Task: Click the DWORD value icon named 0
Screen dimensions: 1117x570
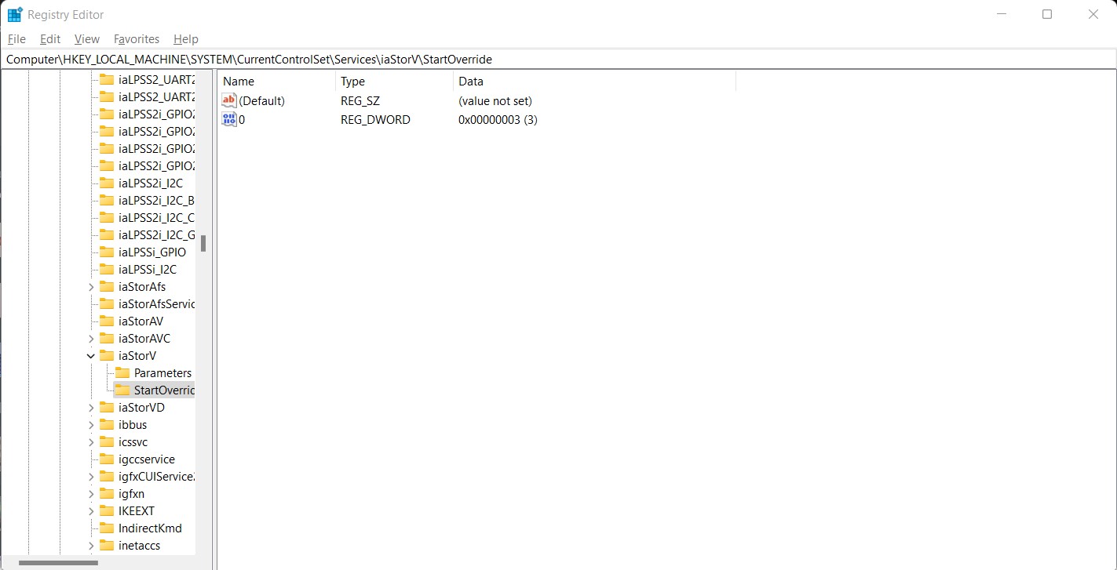Action: point(229,119)
